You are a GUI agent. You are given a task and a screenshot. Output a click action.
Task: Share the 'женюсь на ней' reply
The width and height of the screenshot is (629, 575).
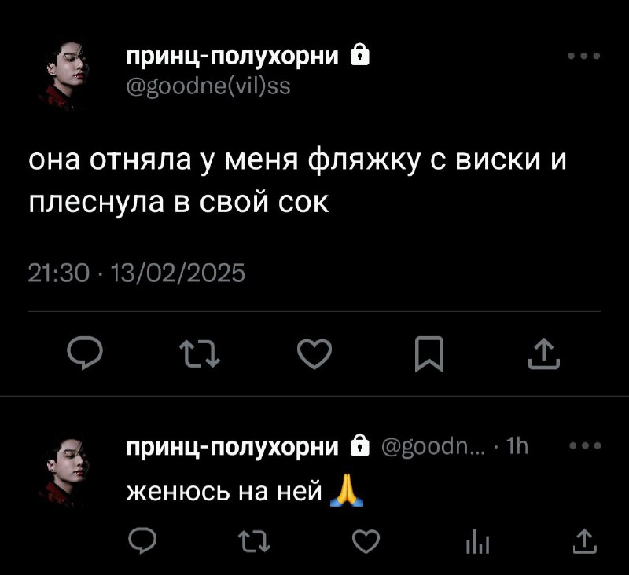[584, 541]
